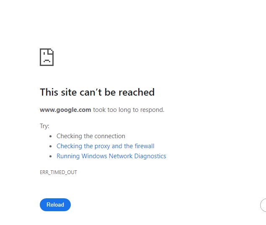This screenshot has width=266, height=225.
Task: Click the bullet before Running Windows Network Diagnostics
Action: [51, 156]
